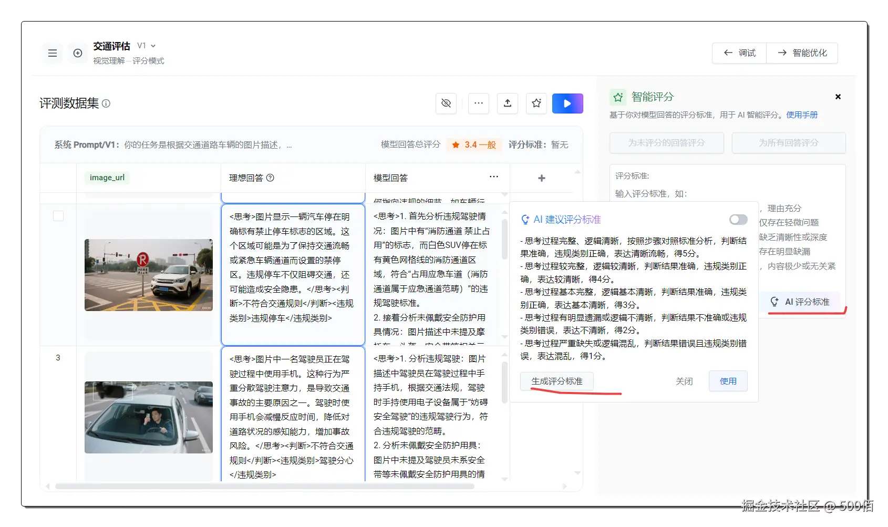The width and height of the screenshot is (888, 527).
Task: Click the 智能优化 button
Action: 802,53
